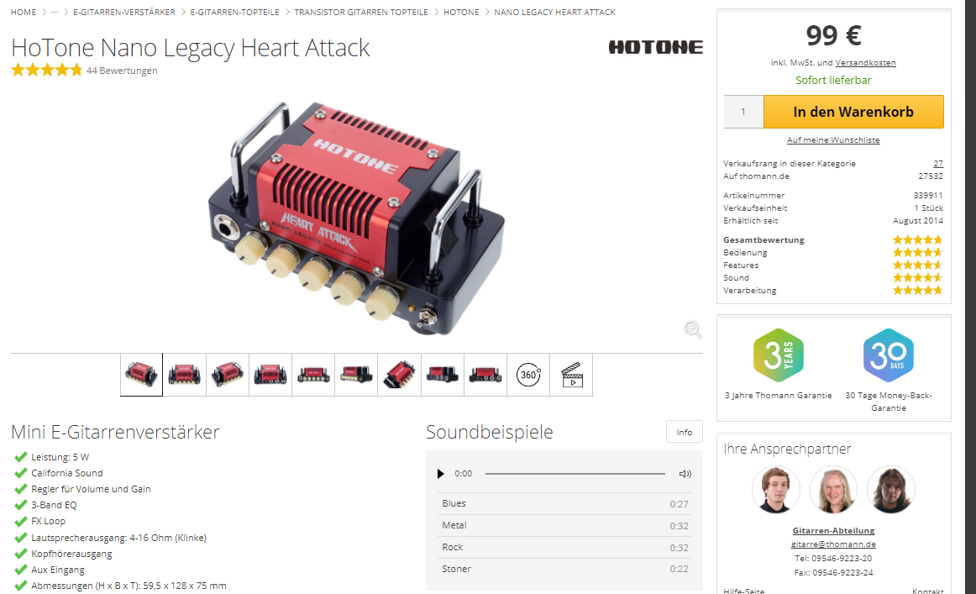The image size is (976, 594).
Task: Open the 30 Days Money-Back badge
Action: (x=889, y=355)
